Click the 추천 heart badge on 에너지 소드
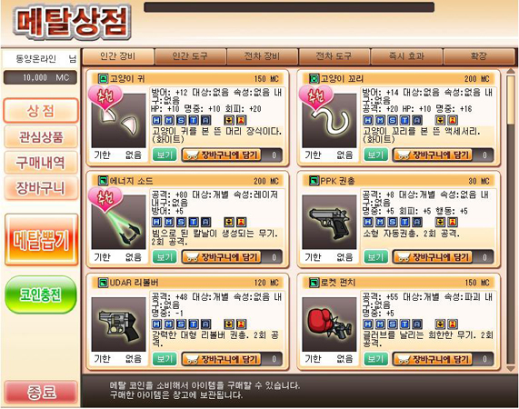 (x=105, y=199)
